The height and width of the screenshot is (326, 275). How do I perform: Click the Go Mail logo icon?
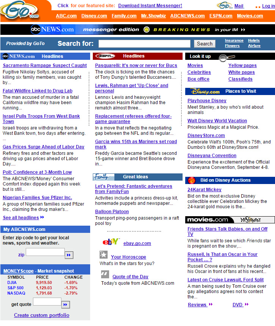click(225, 5)
